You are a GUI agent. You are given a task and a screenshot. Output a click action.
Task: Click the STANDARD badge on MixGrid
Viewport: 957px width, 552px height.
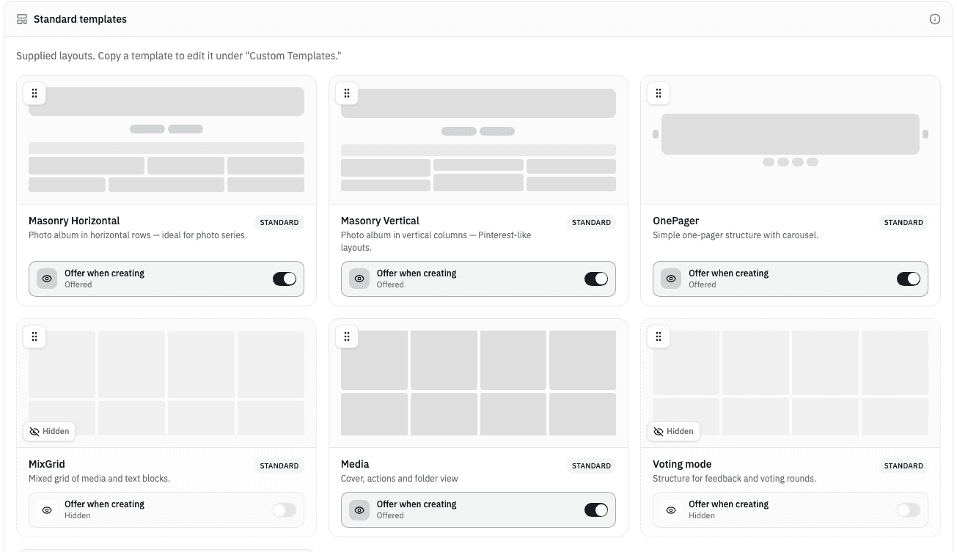coord(279,465)
